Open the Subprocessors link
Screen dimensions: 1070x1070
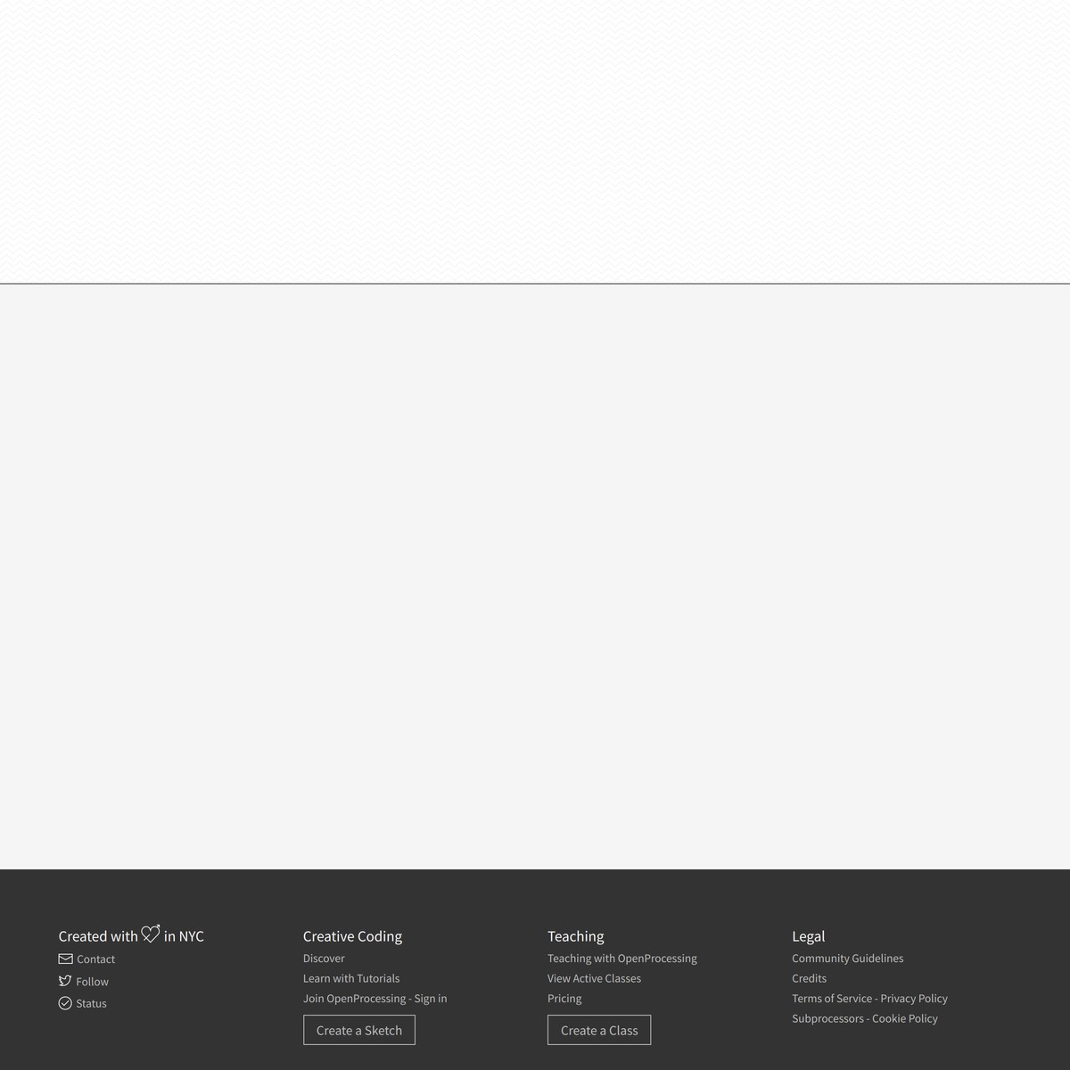coord(827,1018)
